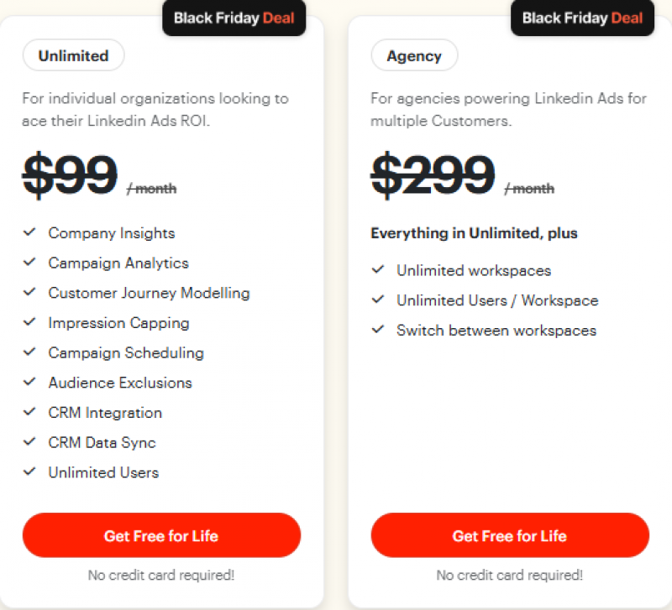Toggle the Campaign Scheduling feature check
672x610 pixels.
tap(30, 352)
